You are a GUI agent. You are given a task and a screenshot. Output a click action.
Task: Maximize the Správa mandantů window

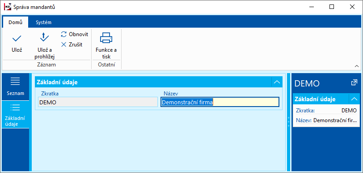coord(332,7)
